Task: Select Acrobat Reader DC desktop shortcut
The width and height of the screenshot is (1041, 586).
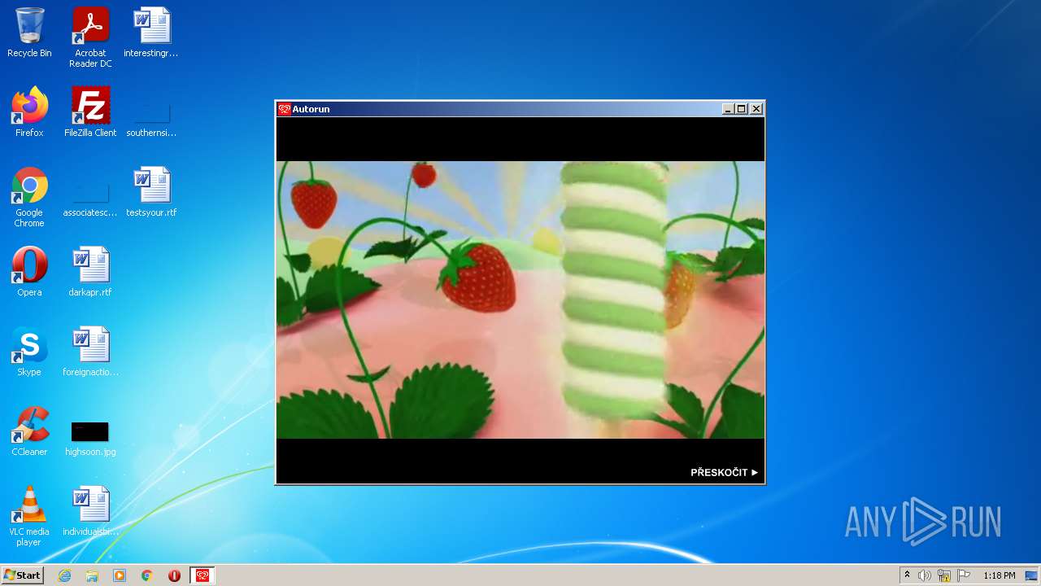Action: pyautogui.click(x=90, y=37)
